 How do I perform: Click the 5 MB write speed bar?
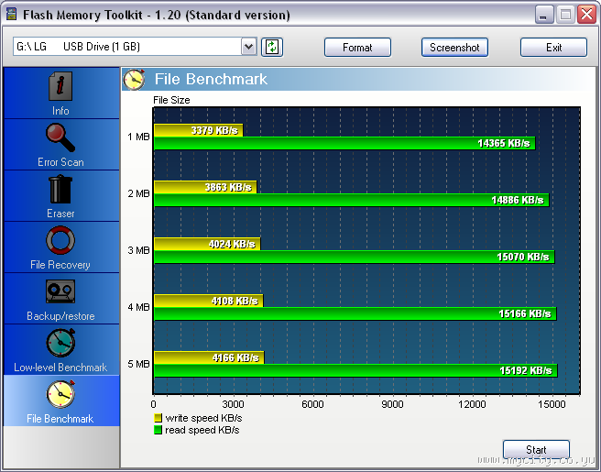pos(208,357)
